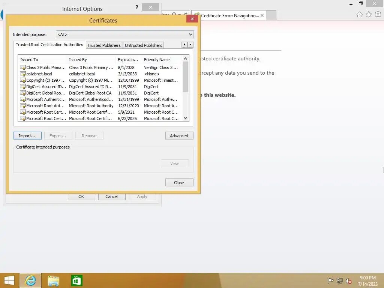The image size is (384, 288).
Task: Click the Import... button
Action: pos(27,136)
